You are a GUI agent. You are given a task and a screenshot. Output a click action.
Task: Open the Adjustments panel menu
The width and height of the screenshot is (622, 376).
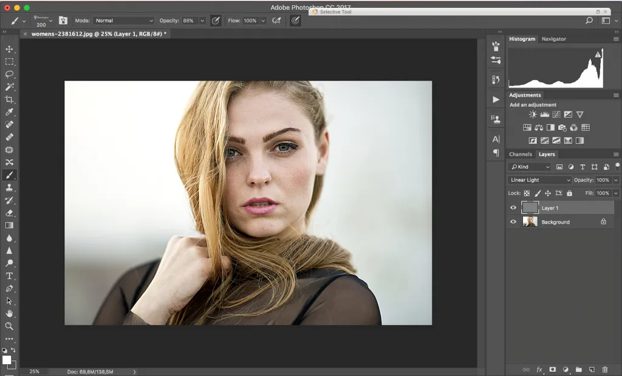[616, 95]
